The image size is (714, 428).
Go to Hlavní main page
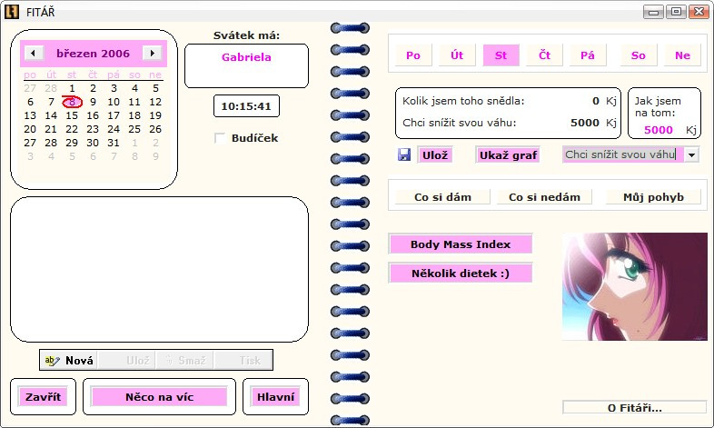click(275, 396)
